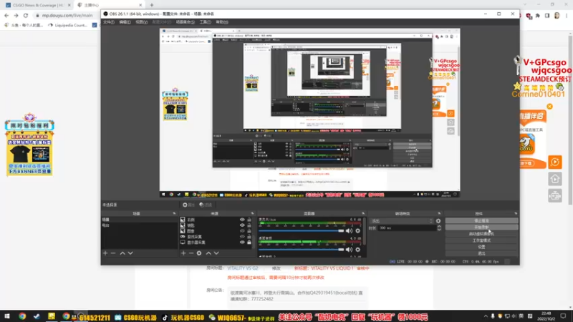
Task: Toggle lock on the game capture source
Action: 249,237
